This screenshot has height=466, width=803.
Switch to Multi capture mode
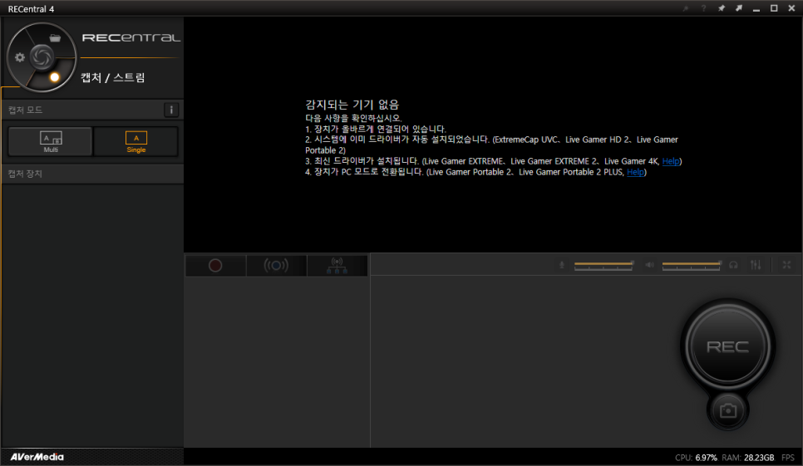click(51, 141)
